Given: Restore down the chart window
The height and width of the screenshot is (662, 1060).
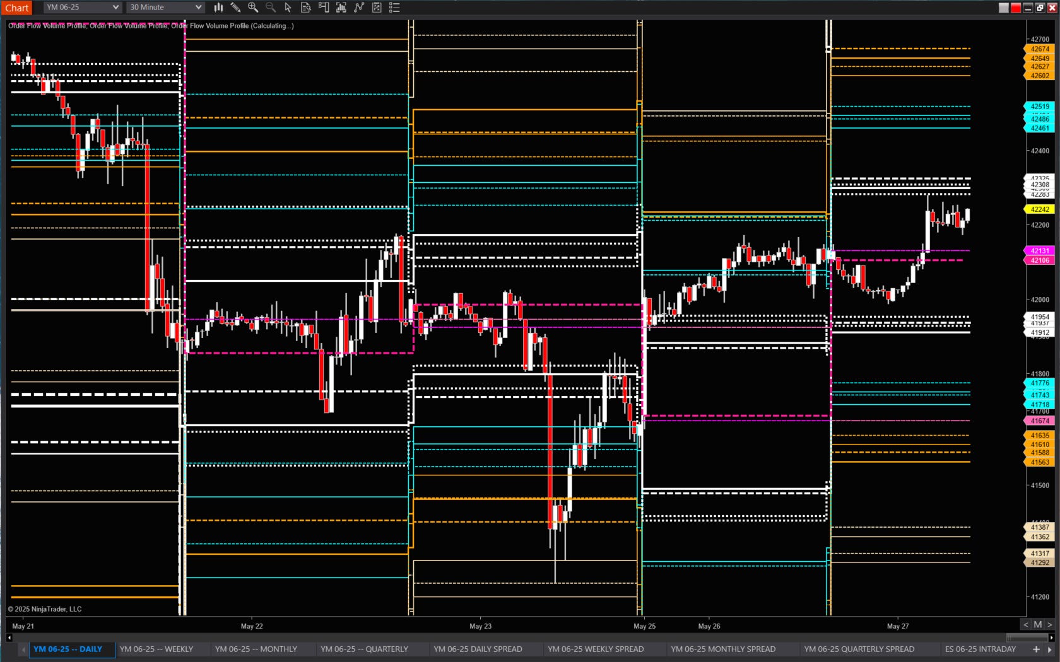Looking at the screenshot, I should tap(1040, 8).
